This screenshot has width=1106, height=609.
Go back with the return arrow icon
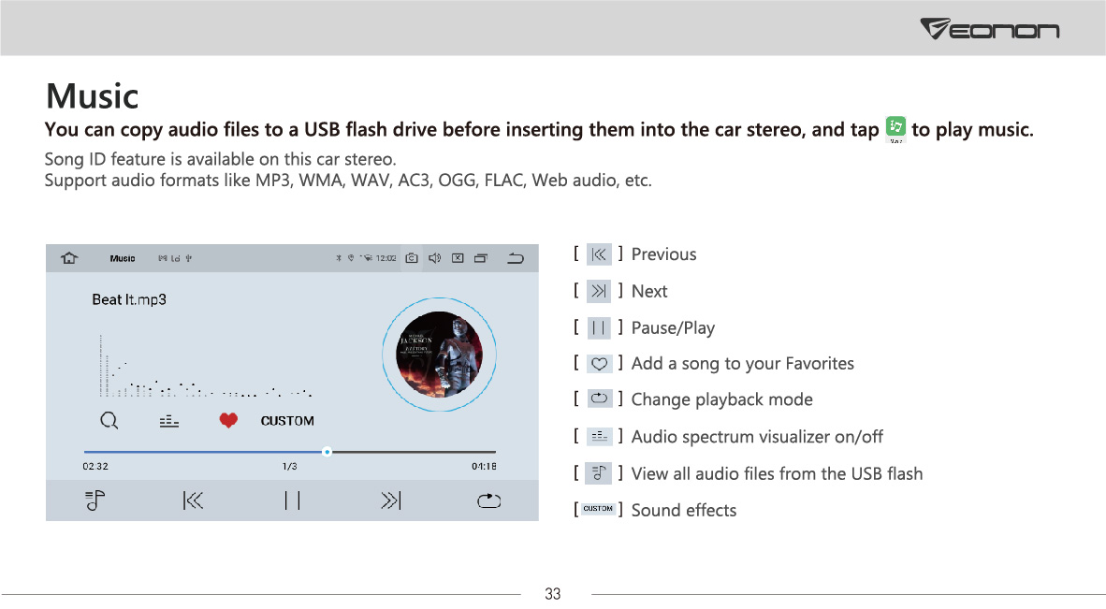(x=516, y=258)
